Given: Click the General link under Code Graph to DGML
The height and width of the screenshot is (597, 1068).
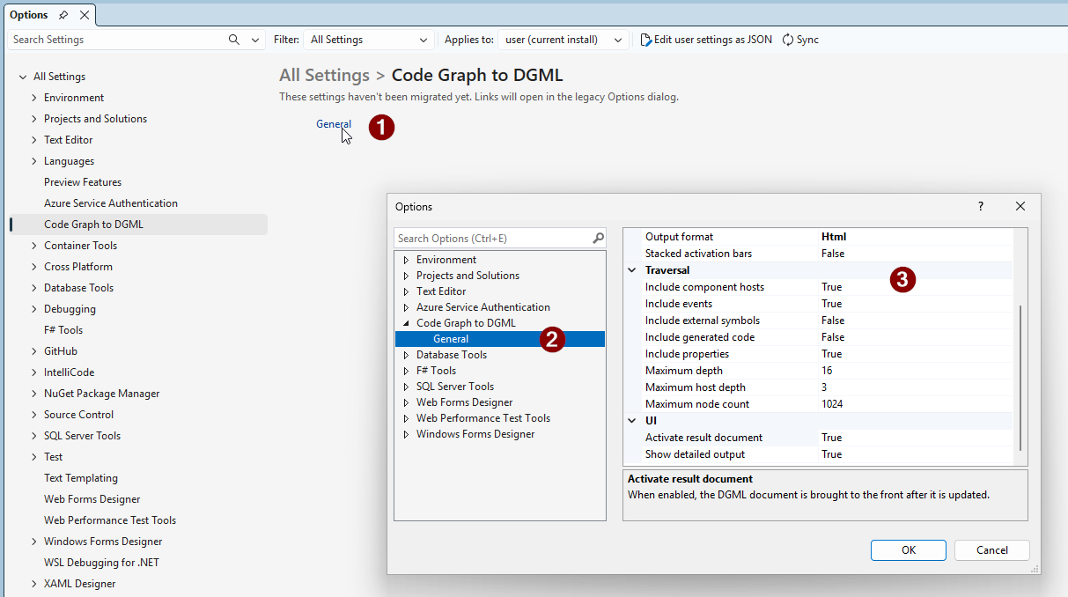Looking at the screenshot, I should coord(334,124).
